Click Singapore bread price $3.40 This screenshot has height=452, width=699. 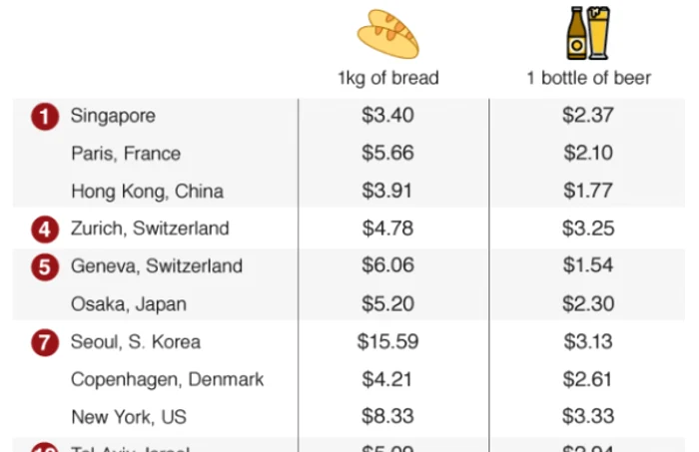(x=387, y=116)
